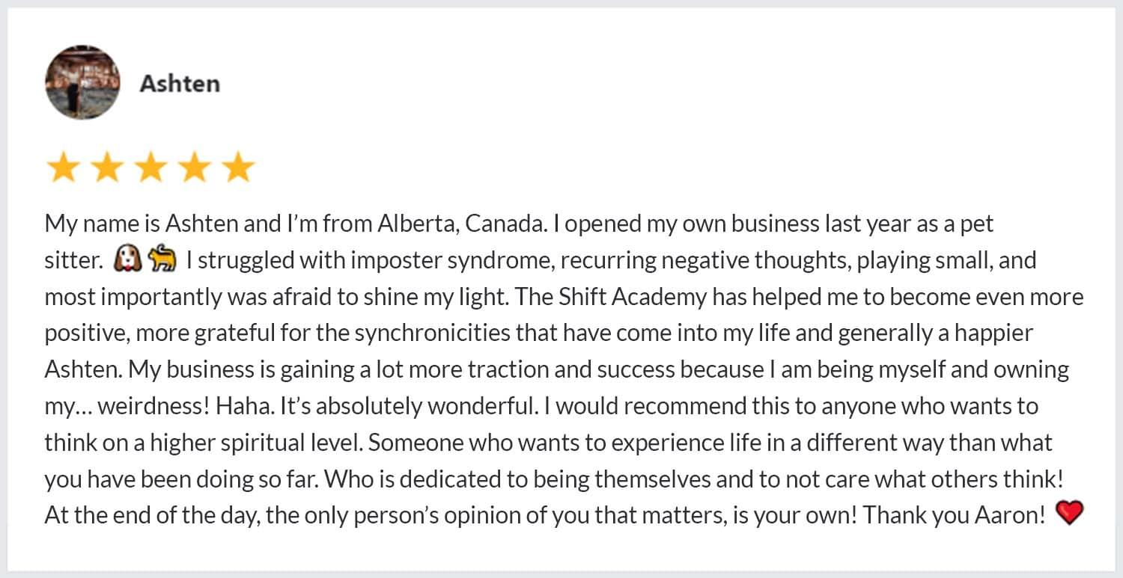The height and width of the screenshot is (578, 1123).
Task: Click the word "weirdness!"
Action: coord(153,406)
